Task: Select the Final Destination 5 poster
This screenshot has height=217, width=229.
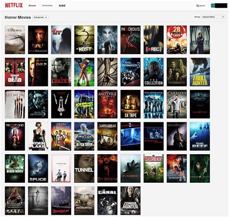Action: (x=38, y=104)
